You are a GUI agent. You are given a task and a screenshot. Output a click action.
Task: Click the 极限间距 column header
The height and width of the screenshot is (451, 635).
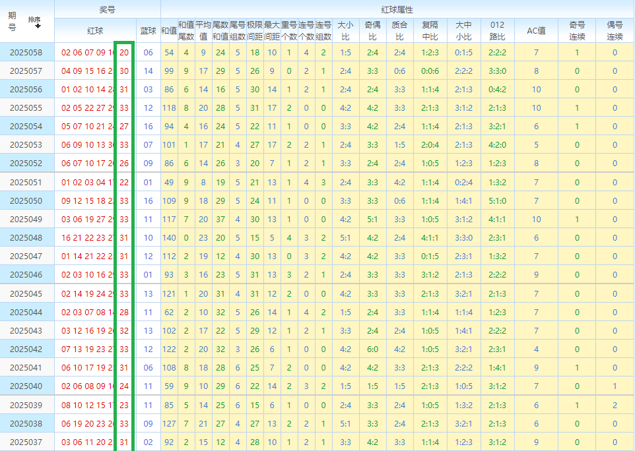coord(255,30)
